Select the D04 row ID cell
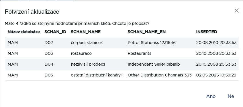Screen dimensions: 243x107 click(x=49, y=64)
